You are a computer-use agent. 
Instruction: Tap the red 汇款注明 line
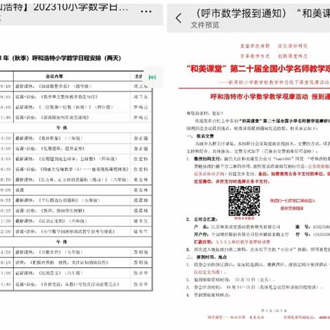point(232,242)
